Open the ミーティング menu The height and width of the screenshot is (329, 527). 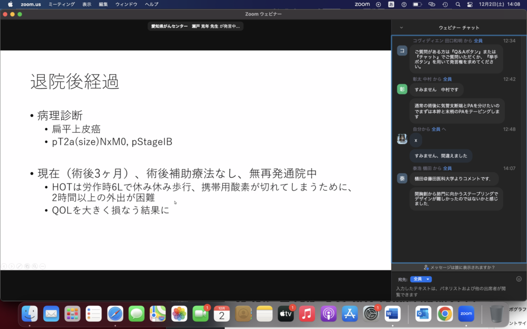(x=61, y=4)
